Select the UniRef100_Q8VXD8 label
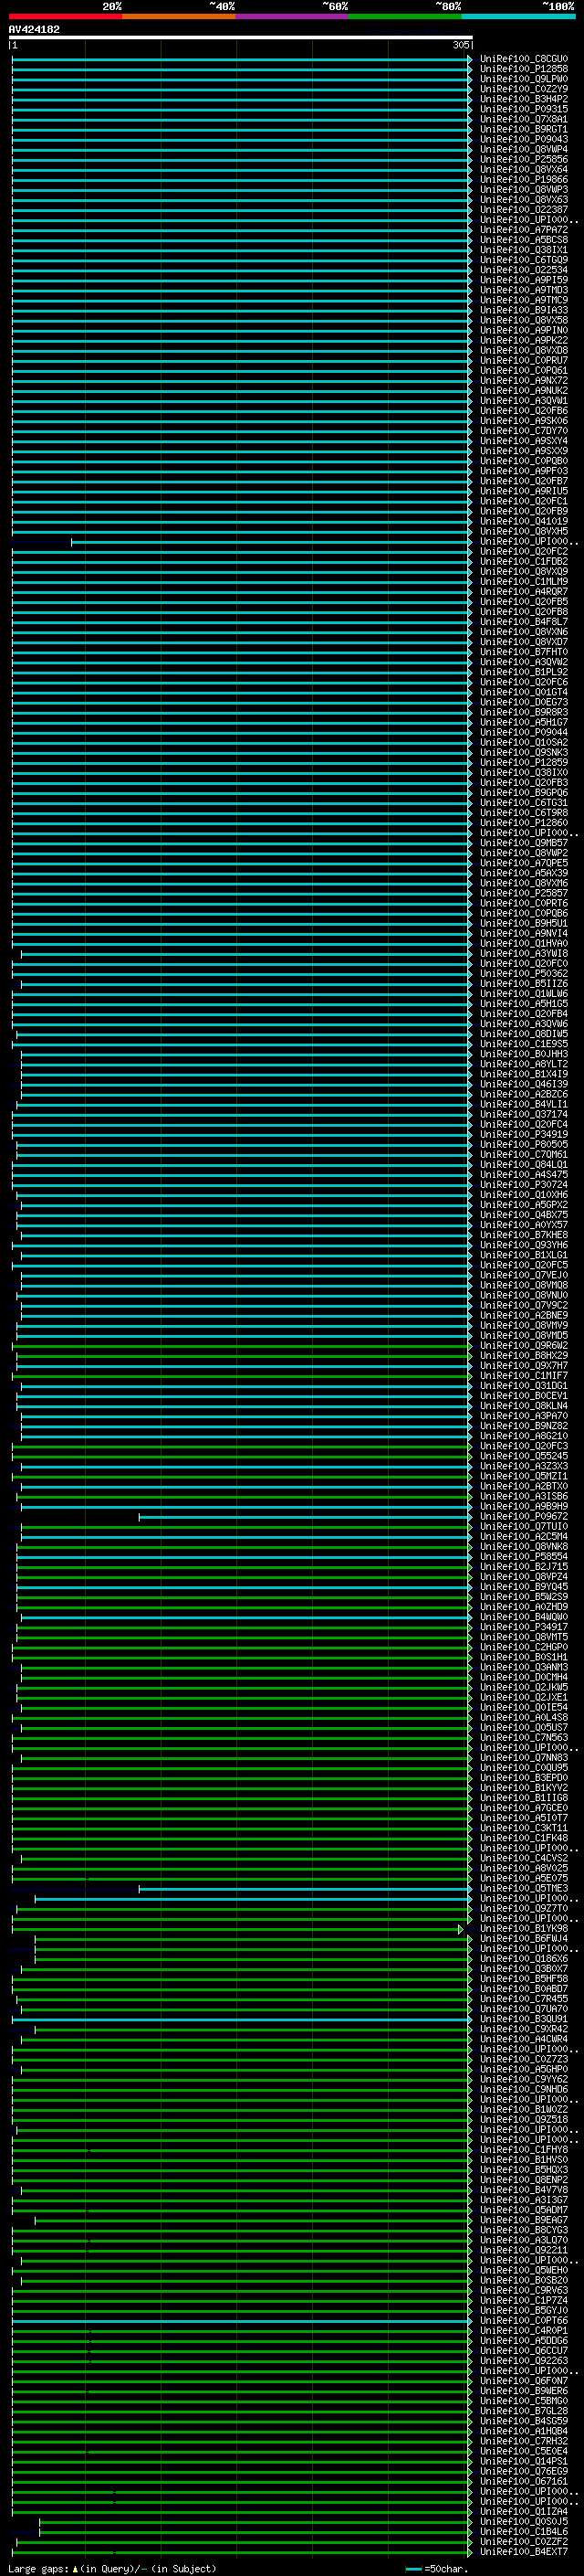 click(524, 350)
